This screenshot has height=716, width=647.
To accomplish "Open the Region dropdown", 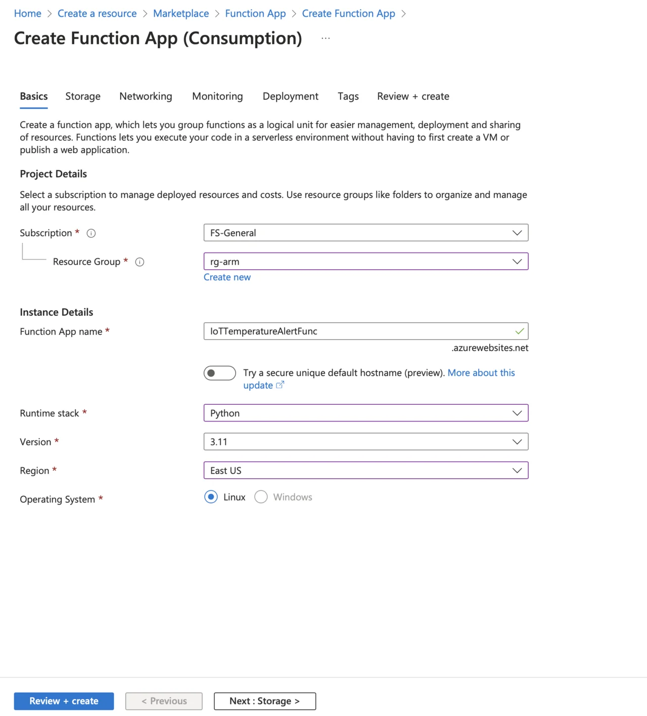I will (365, 471).
